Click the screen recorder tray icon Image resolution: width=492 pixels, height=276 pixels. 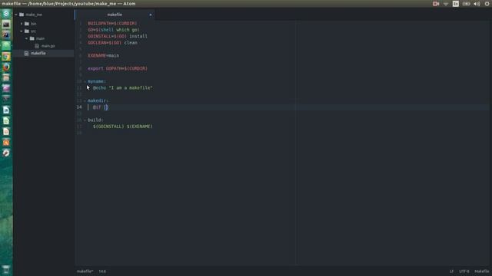436,4
